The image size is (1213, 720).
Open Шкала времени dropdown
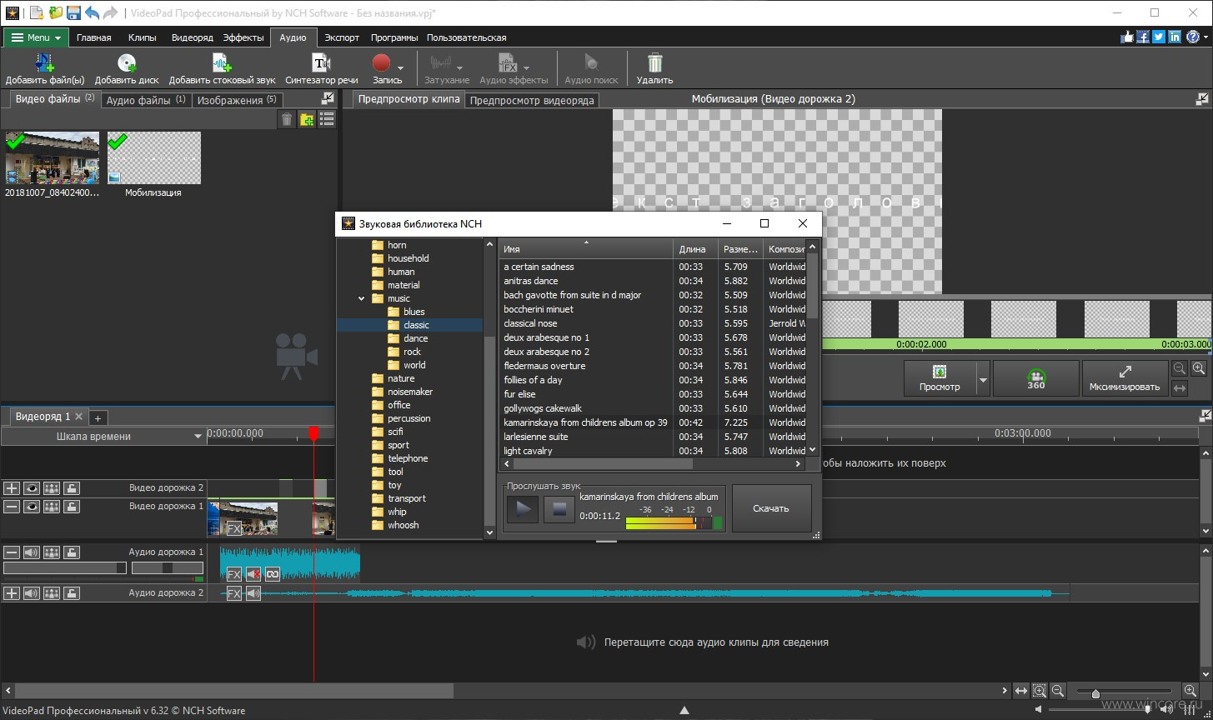pos(198,436)
